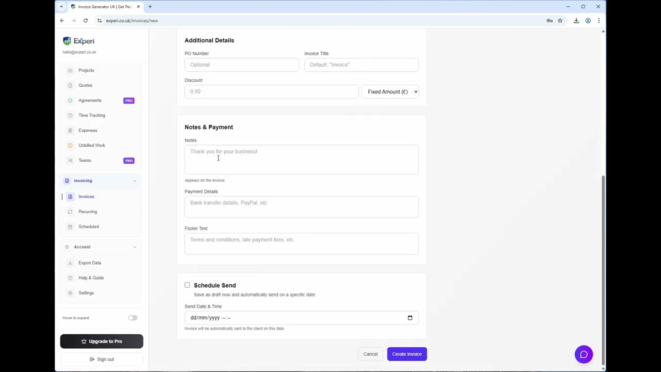
Task: Click the Teams people icon
Action: [x=70, y=160]
